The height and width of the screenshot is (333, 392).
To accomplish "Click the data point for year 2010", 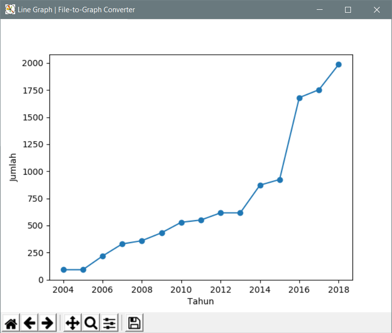I will click(181, 223).
